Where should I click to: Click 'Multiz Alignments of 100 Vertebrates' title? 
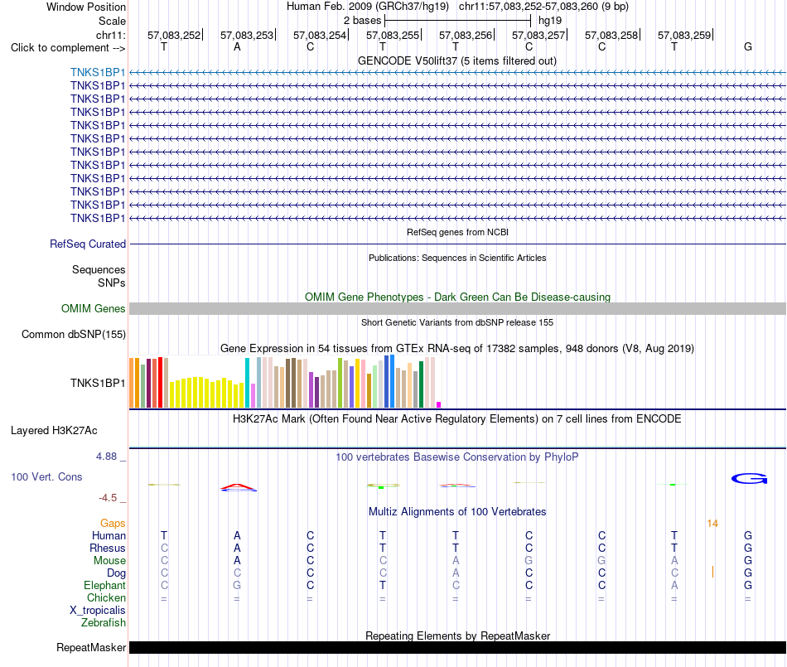coord(457,511)
